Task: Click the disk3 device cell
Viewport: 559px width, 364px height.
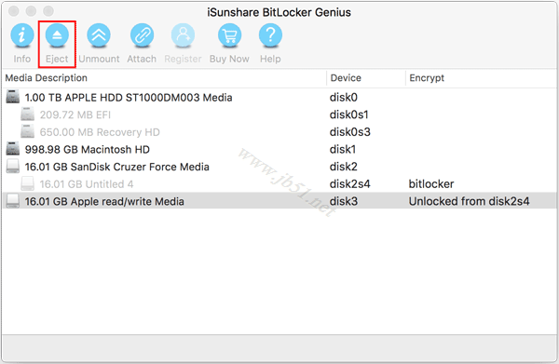Action: (343, 201)
